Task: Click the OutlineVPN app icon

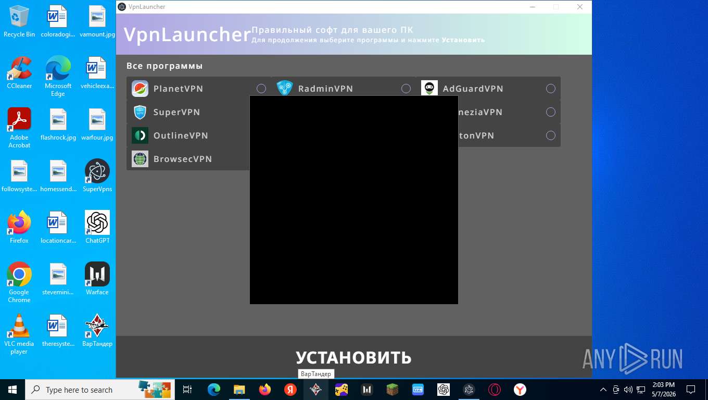Action: click(x=140, y=135)
